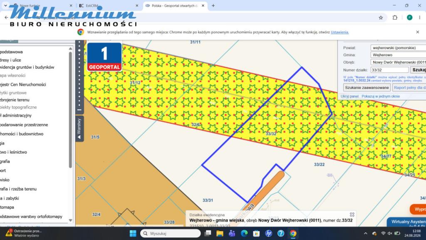
Task: Select Ewidencja gruntów i budynków layer group
Action: 27,67
